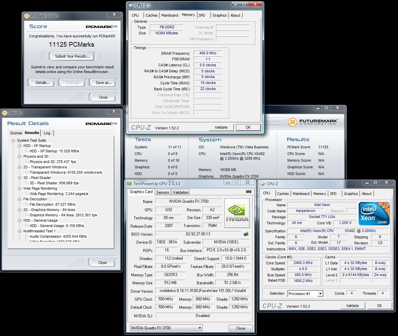Select Audio Compression: 4255.044 KB/s row
Screen dimensions: 398x336
tap(58, 236)
